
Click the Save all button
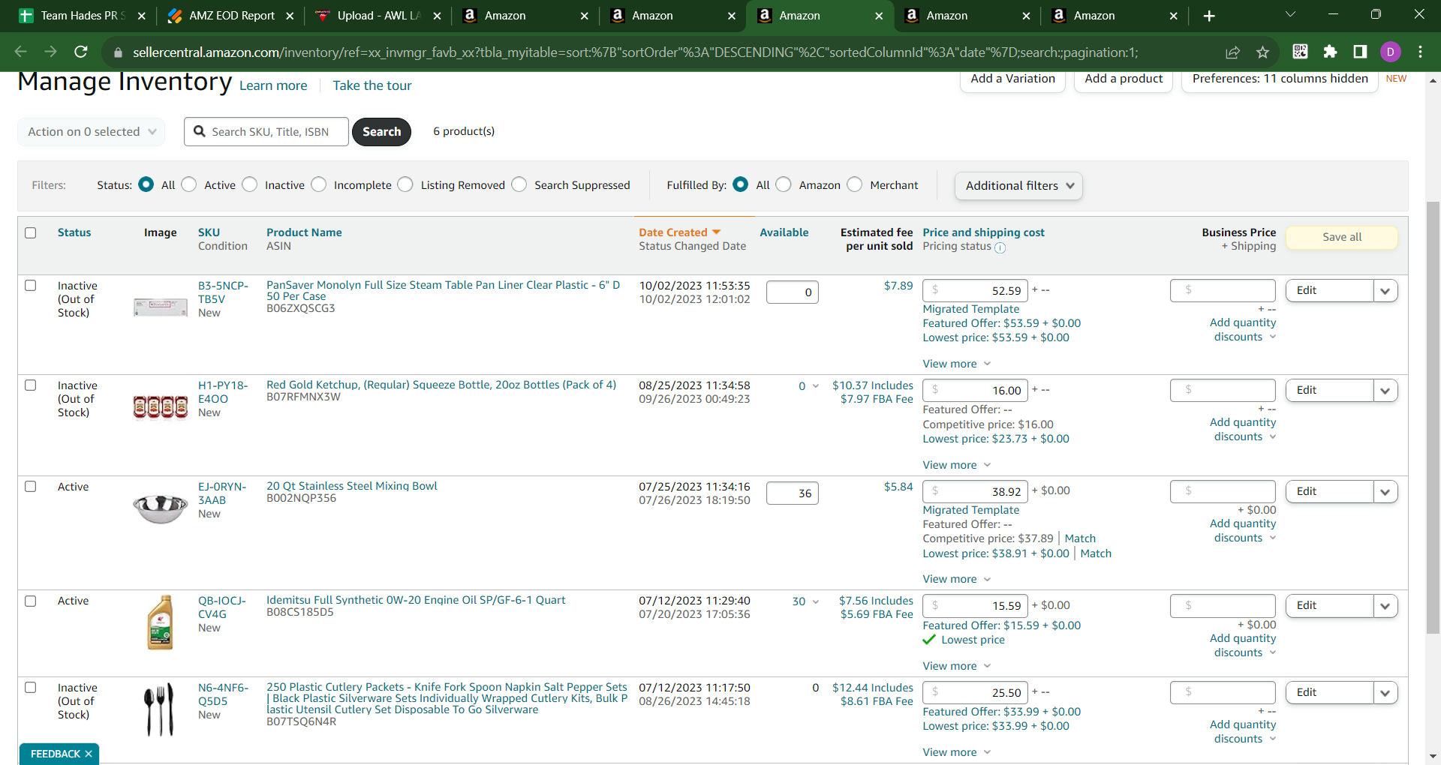pyautogui.click(x=1342, y=237)
